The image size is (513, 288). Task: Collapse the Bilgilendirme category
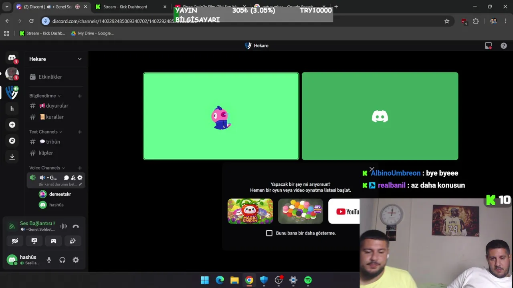click(x=45, y=96)
